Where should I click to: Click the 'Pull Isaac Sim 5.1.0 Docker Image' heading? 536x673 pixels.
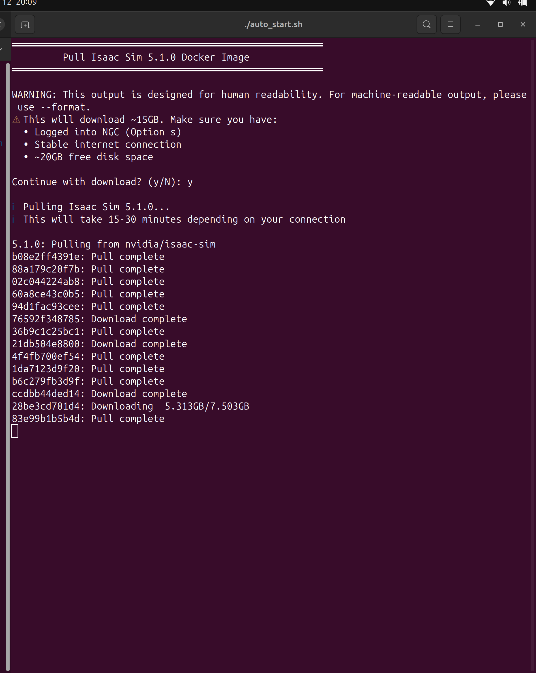tap(156, 57)
